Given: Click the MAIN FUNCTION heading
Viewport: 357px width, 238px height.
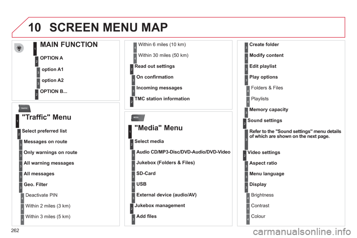Looking at the screenshot, I should point(69,44).
